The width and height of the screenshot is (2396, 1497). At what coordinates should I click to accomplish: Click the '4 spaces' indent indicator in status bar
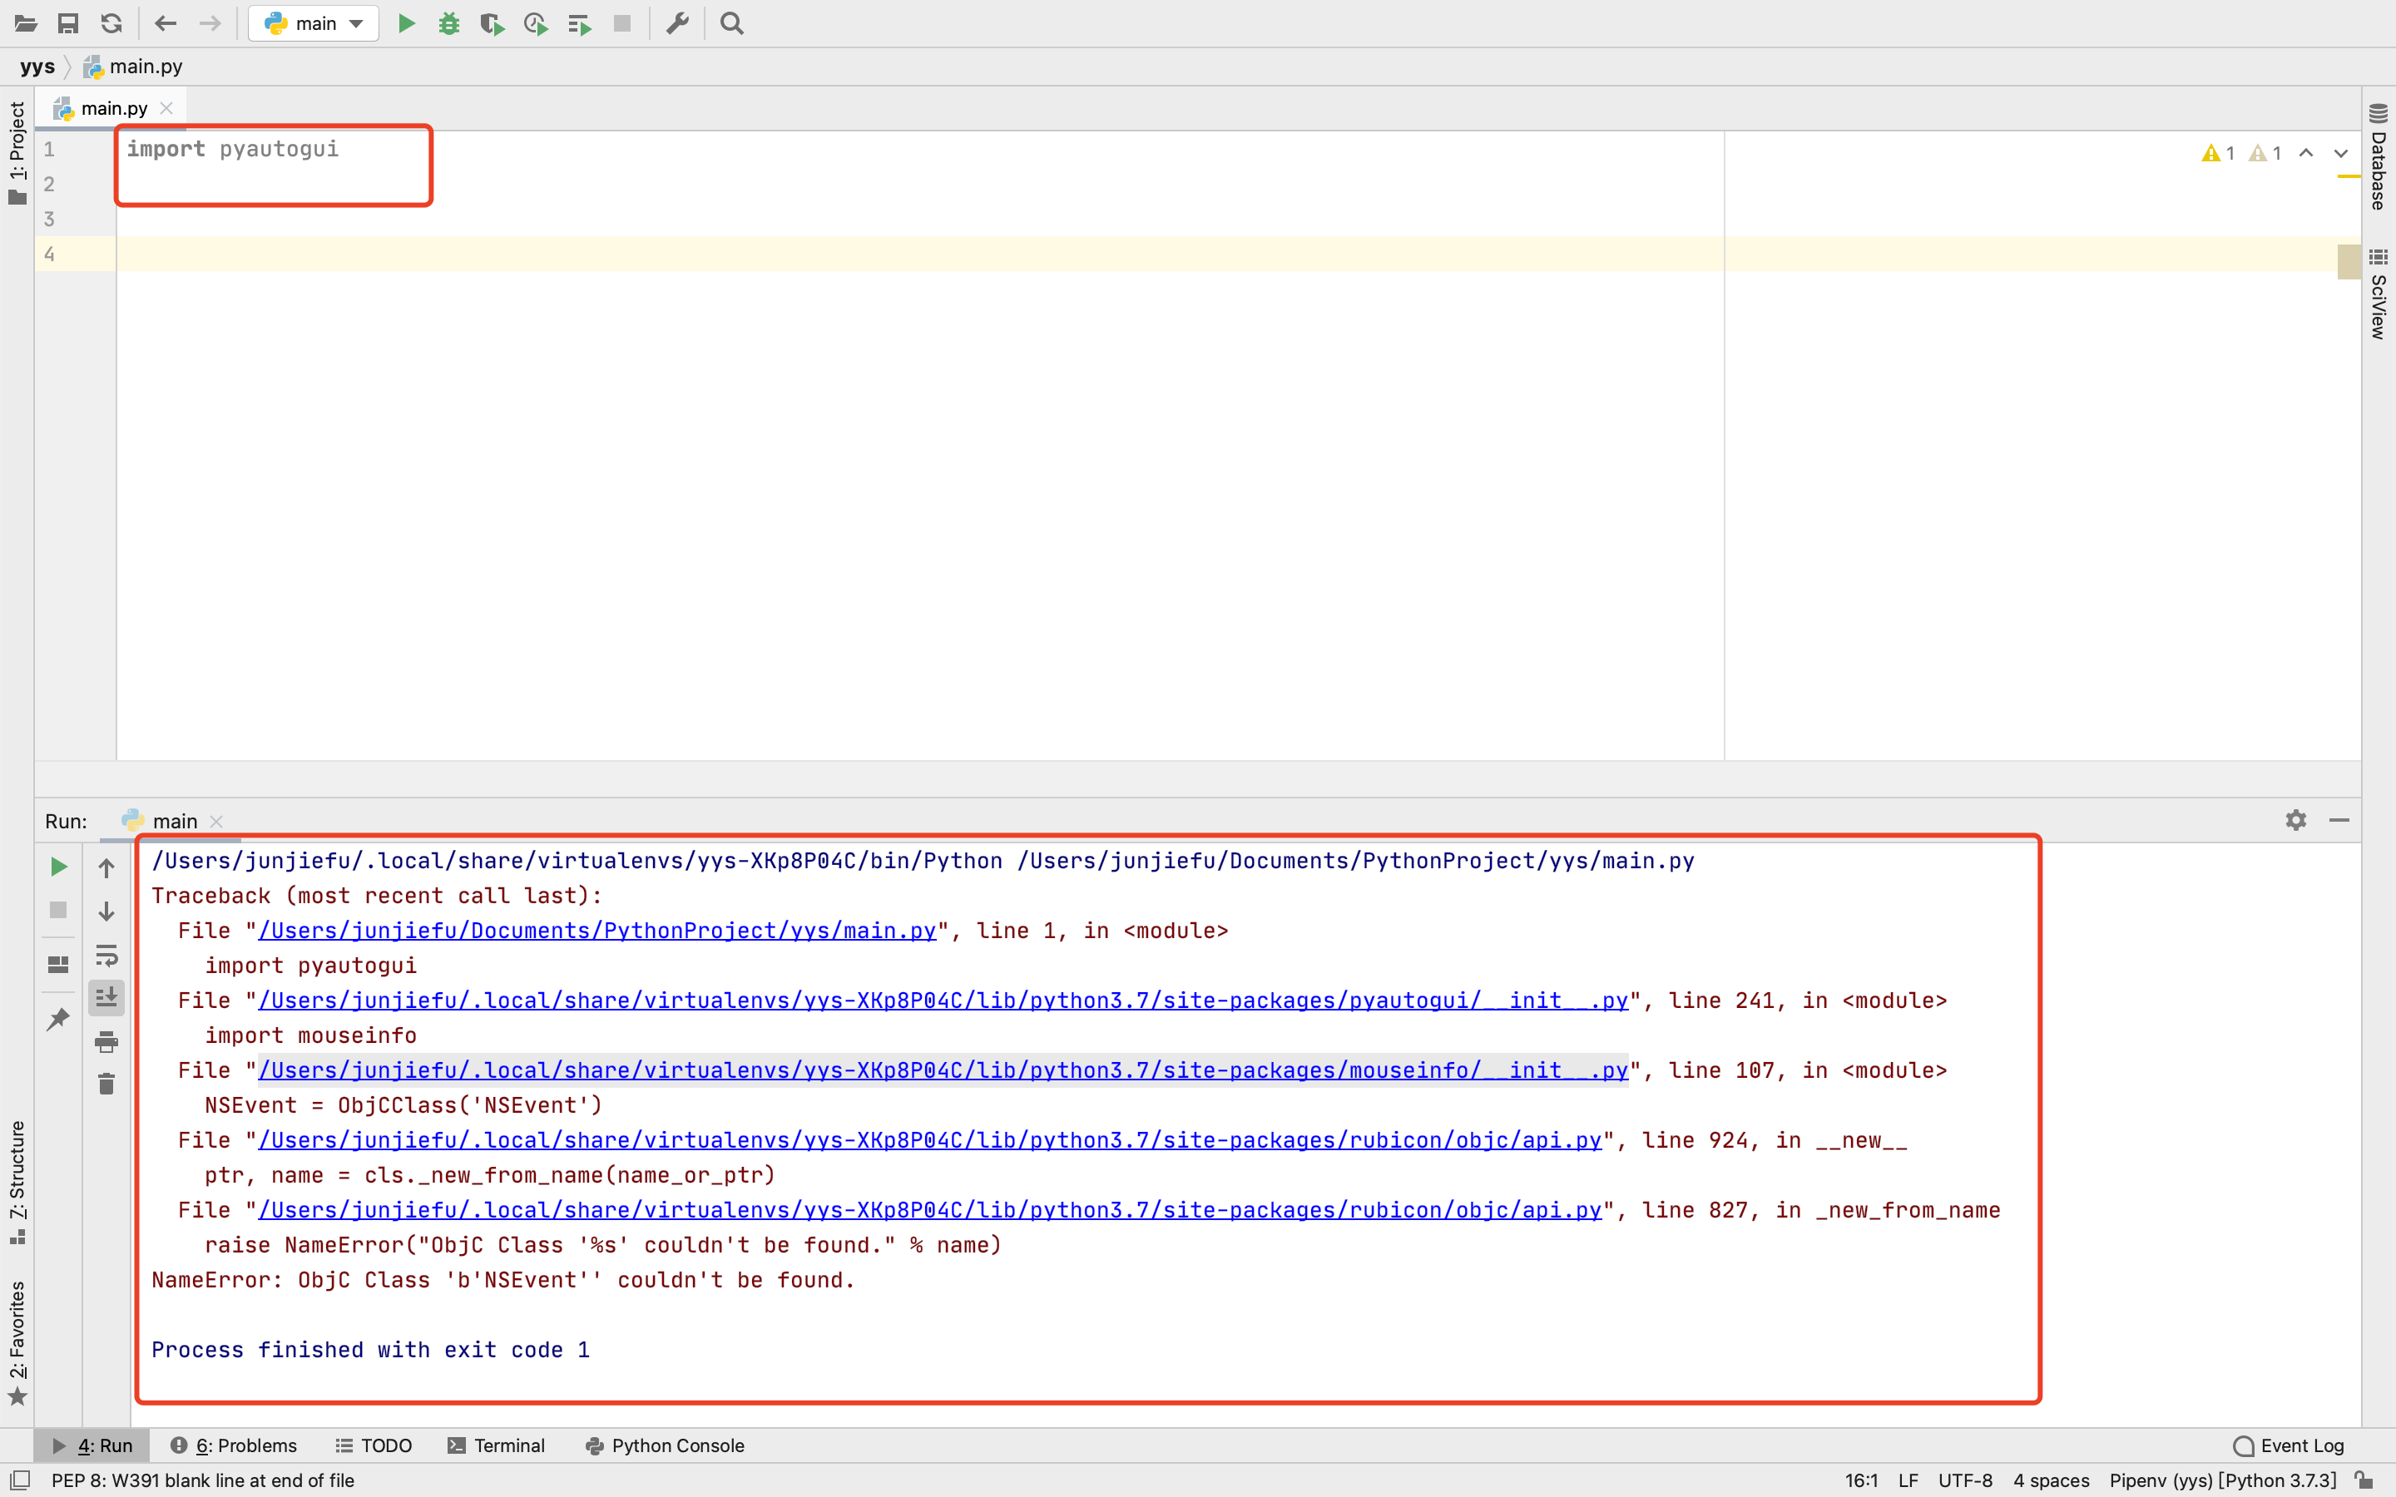tap(2052, 1480)
